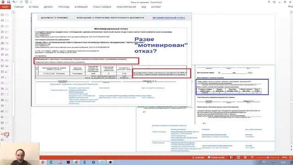The width and height of the screenshot is (293, 165).
Task: Open PowerPoint in the taskbar
Action: 43,162
